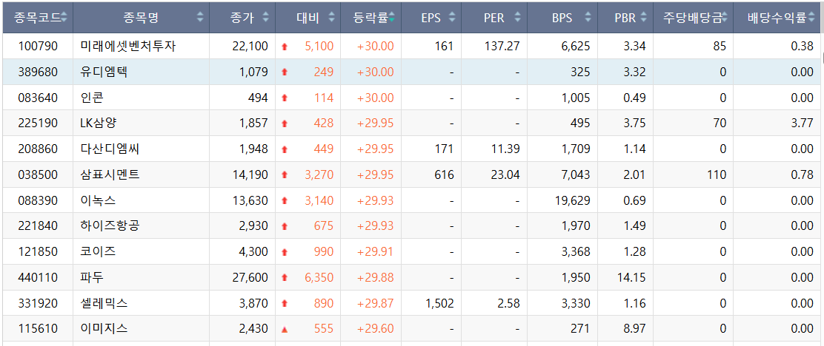Toggle the active sort arrow on 등락률

coord(392,18)
